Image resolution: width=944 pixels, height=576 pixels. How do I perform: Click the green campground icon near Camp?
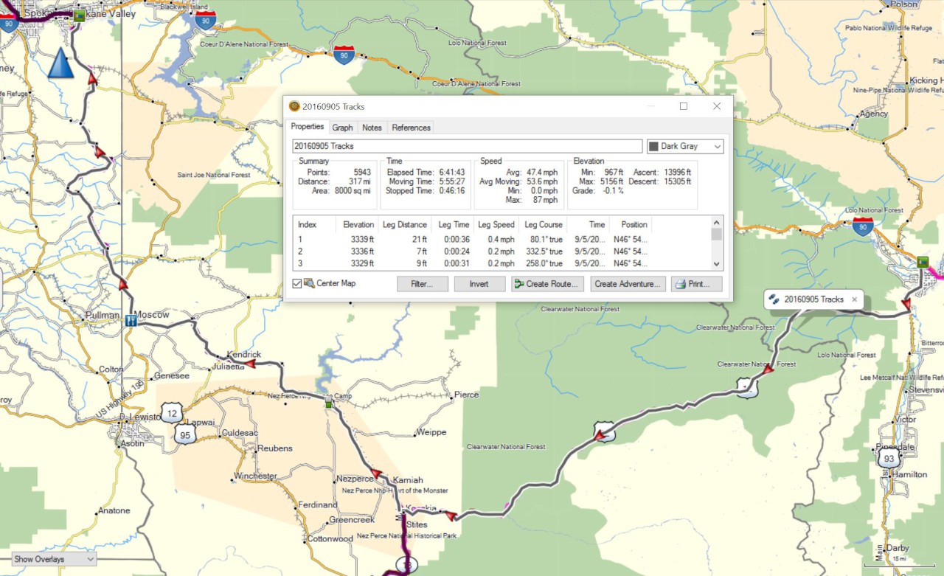[x=329, y=403]
